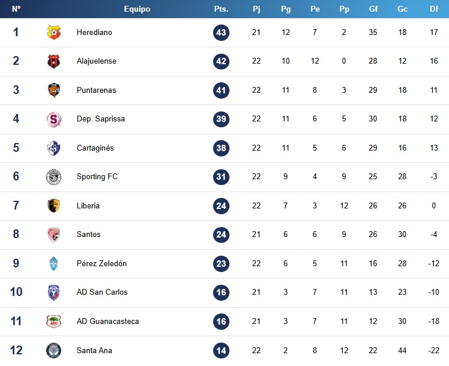Click the Df column header
Viewport: 449px width, 366px height.
point(434,9)
